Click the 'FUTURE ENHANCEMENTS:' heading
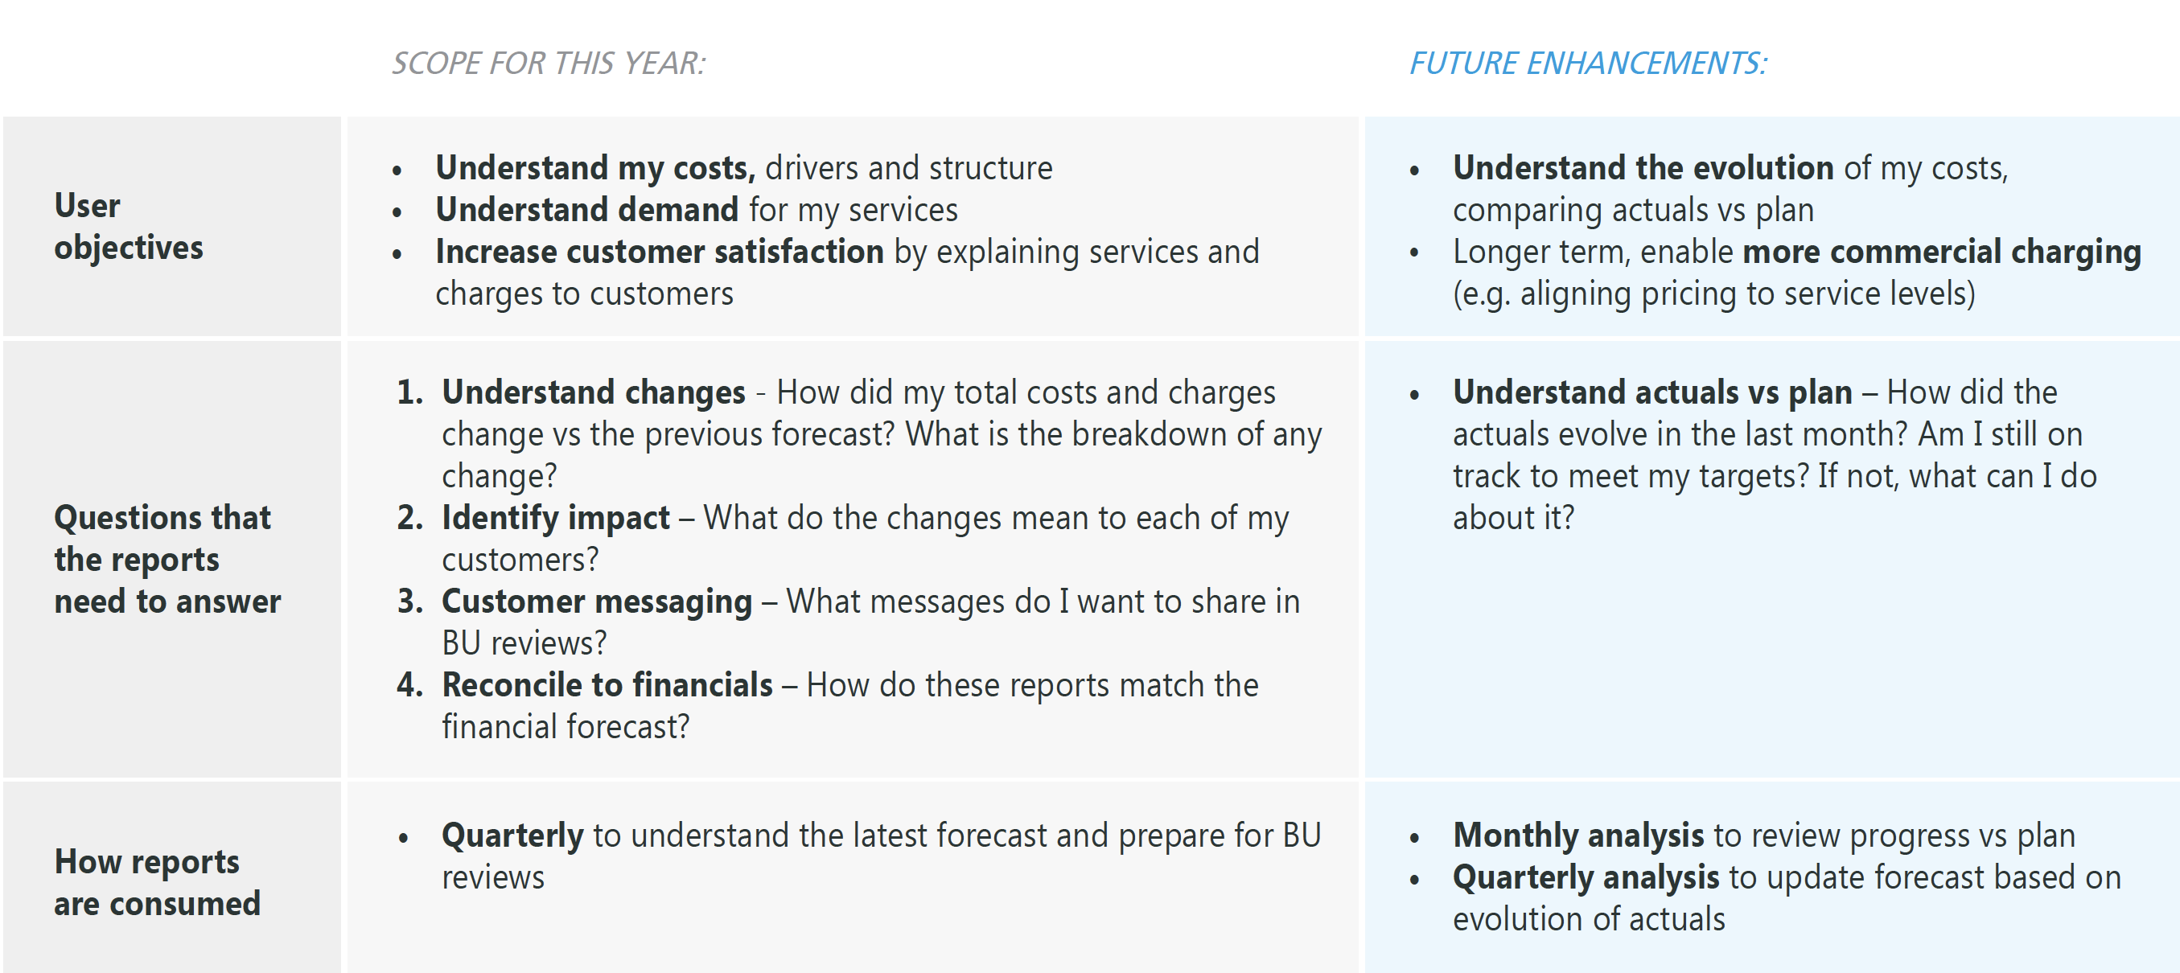The width and height of the screenshot is (2180, 973). 1588,64
